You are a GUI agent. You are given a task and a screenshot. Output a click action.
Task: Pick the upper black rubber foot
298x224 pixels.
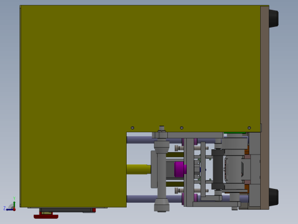(273, 18)
